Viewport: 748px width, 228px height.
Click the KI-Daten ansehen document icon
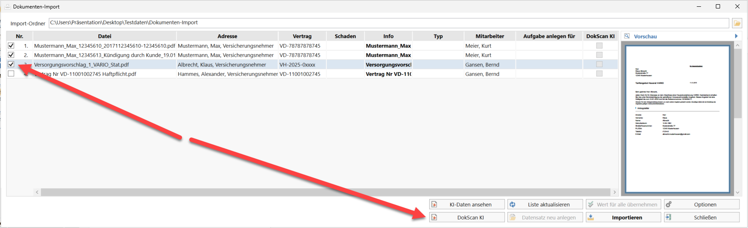click(434, 205)
